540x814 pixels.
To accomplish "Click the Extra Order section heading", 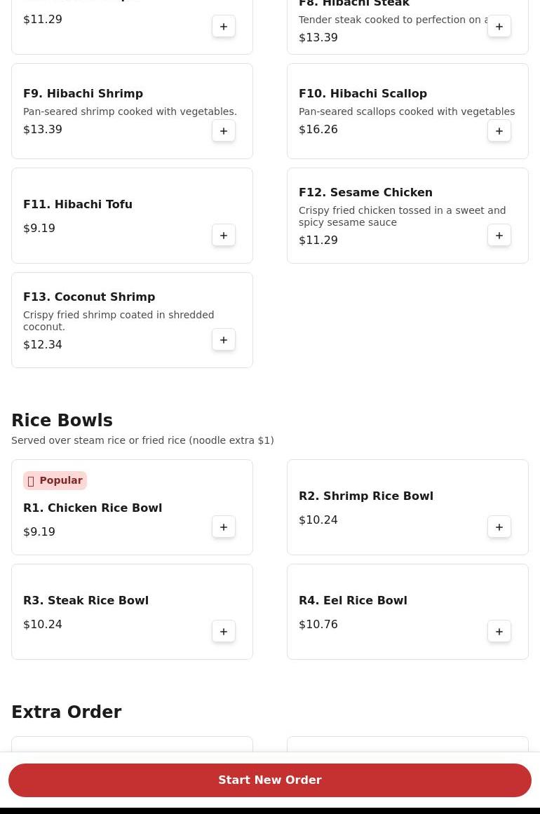I will (67, 712).
